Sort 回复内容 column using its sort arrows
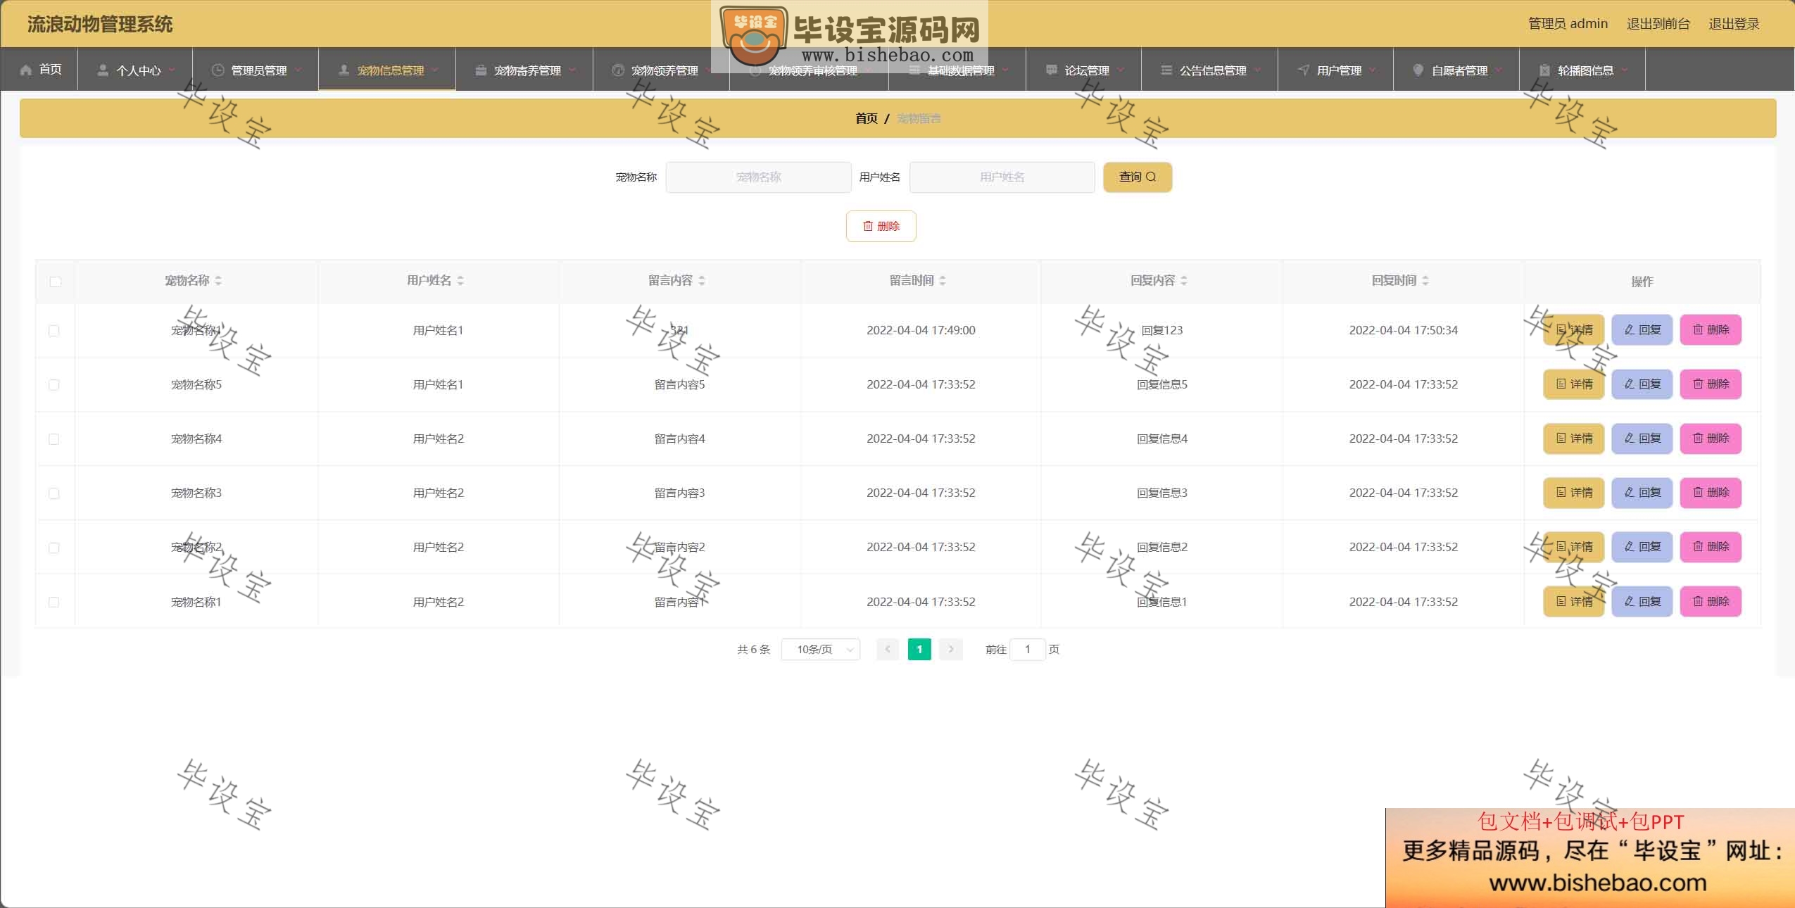 [1184, 280]
